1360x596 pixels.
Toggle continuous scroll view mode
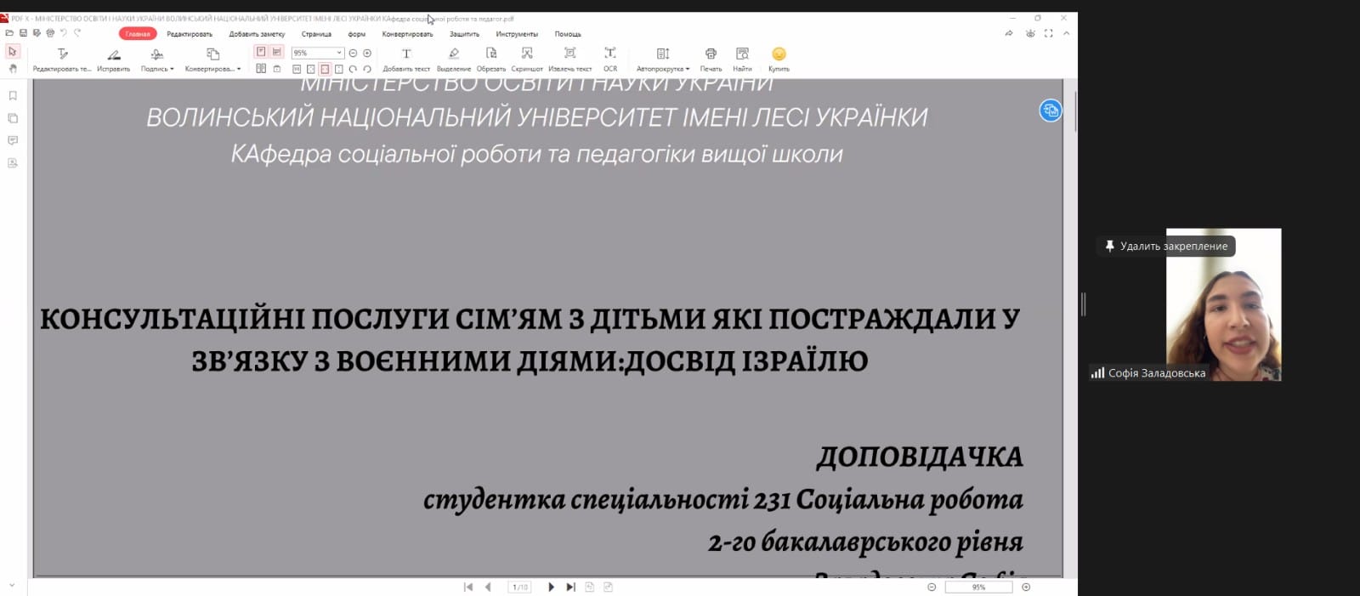pyautogui.click(x=276, y=52)
